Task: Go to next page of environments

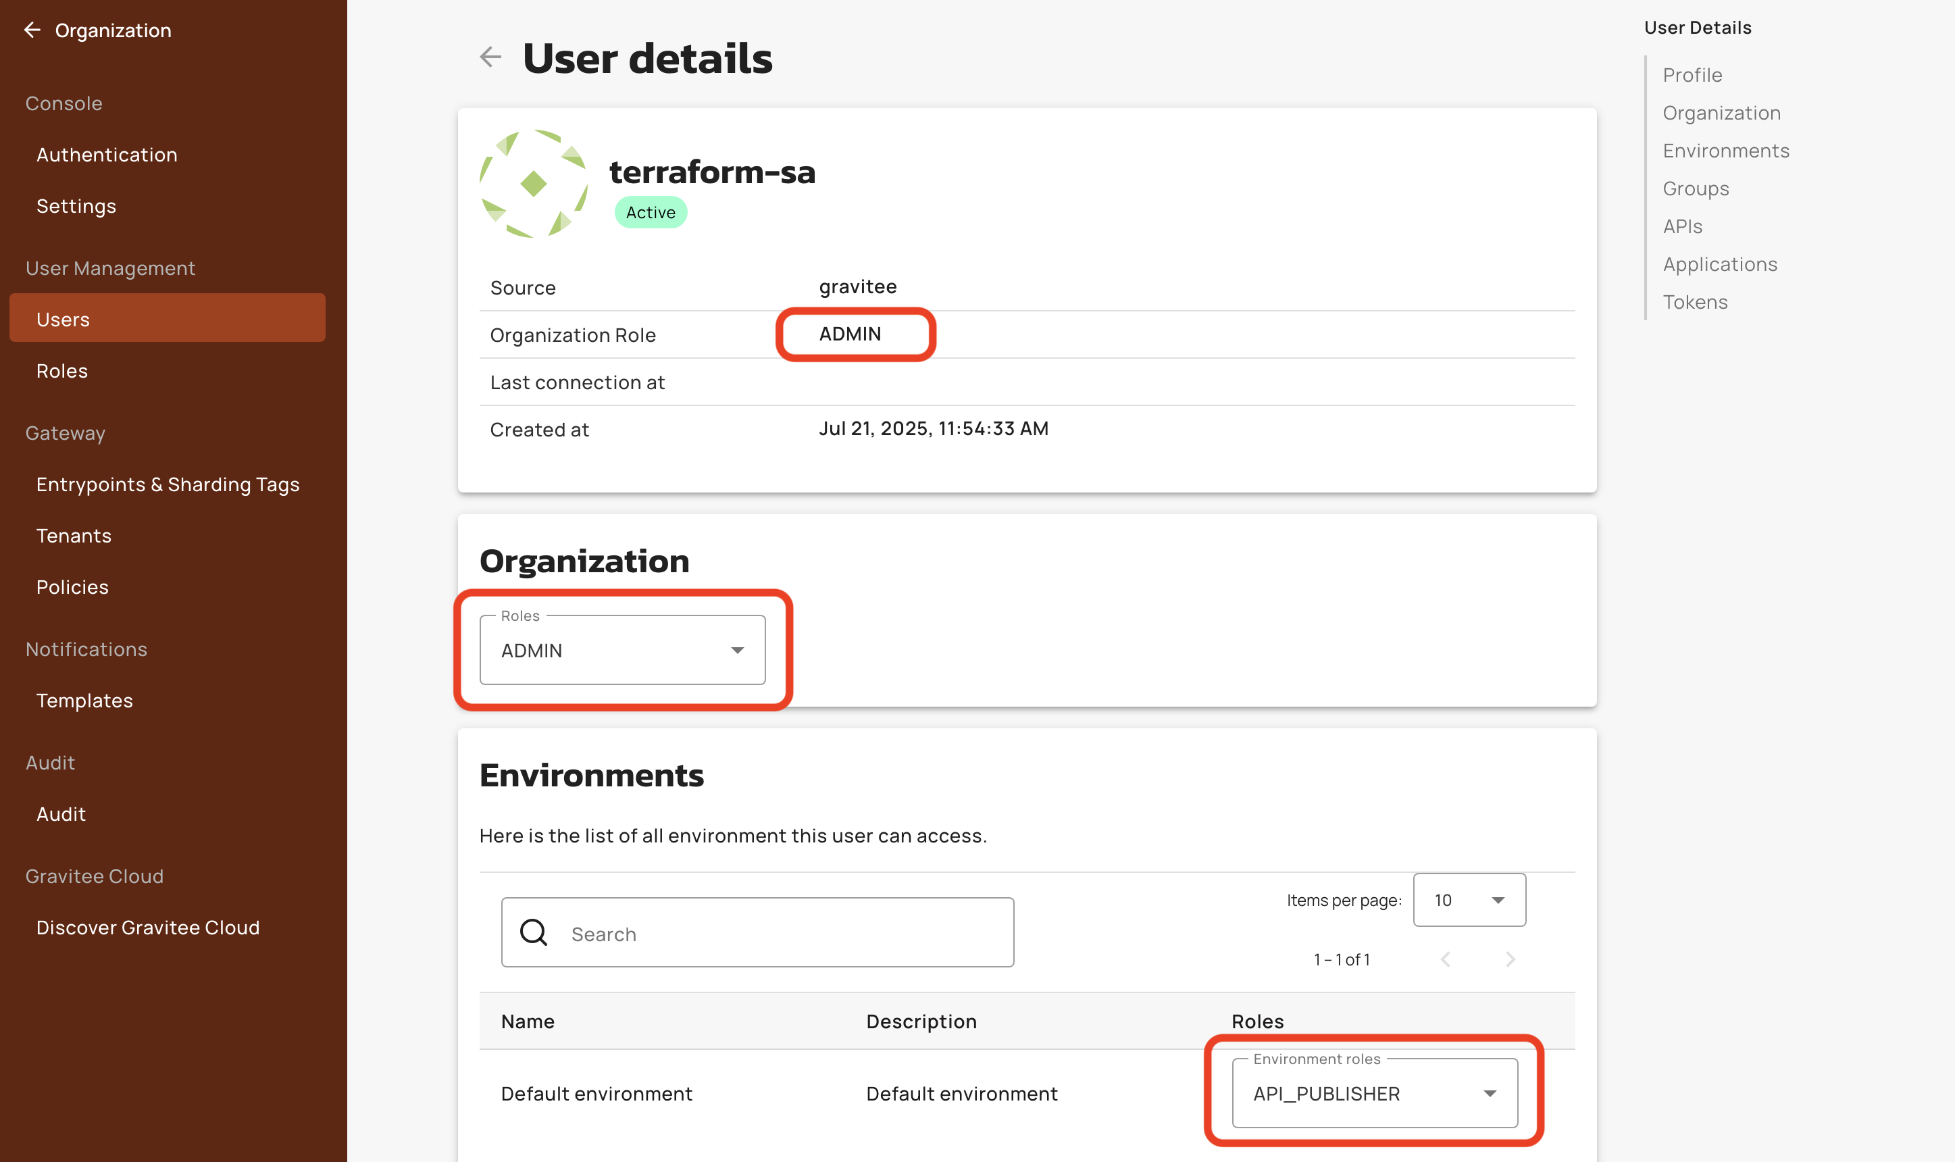Action: pyautogui.click(x=1510, y=959)
